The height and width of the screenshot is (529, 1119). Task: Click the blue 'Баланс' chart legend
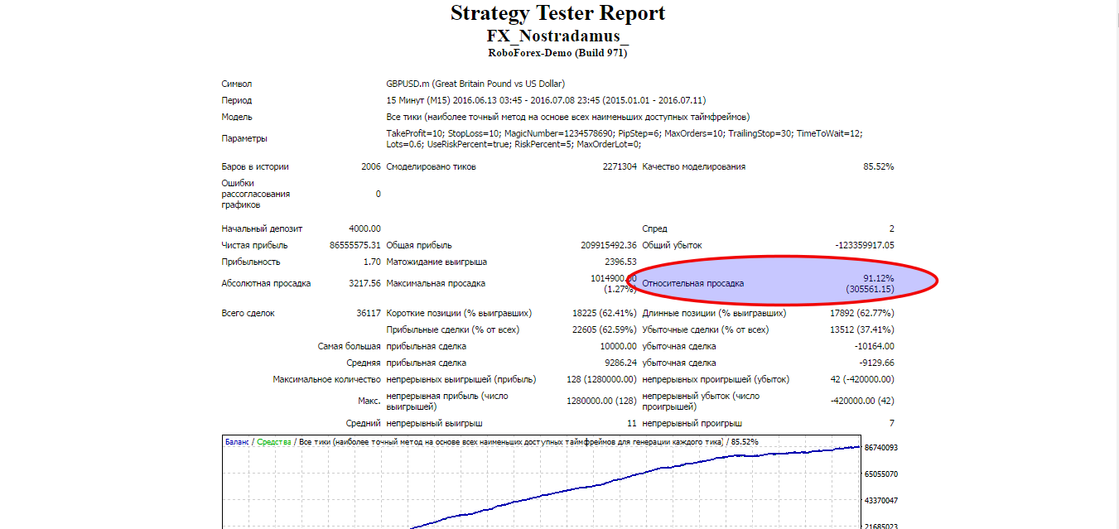pos(237,442)
